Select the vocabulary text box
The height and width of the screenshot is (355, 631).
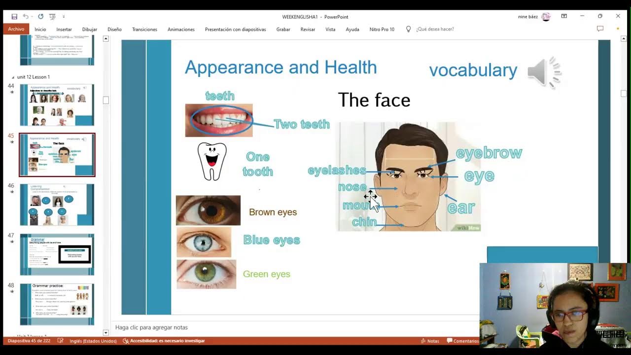[473, 71]
